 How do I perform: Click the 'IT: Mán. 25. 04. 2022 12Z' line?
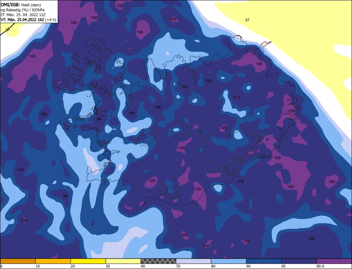click(23, 15)
